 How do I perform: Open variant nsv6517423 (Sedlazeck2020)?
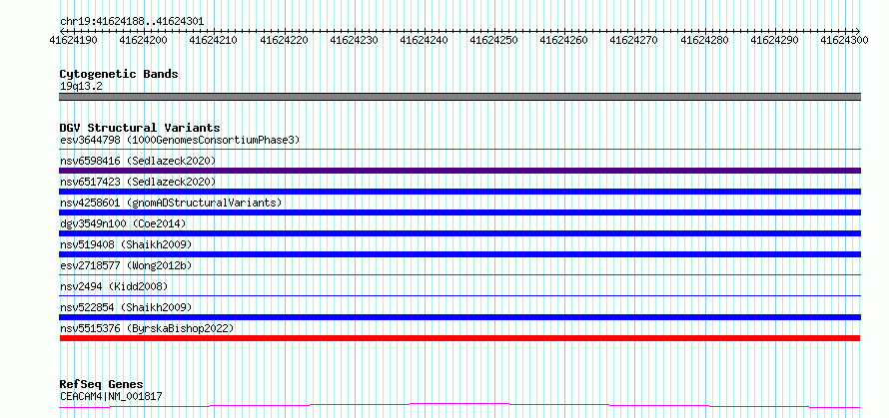[138, 182]
